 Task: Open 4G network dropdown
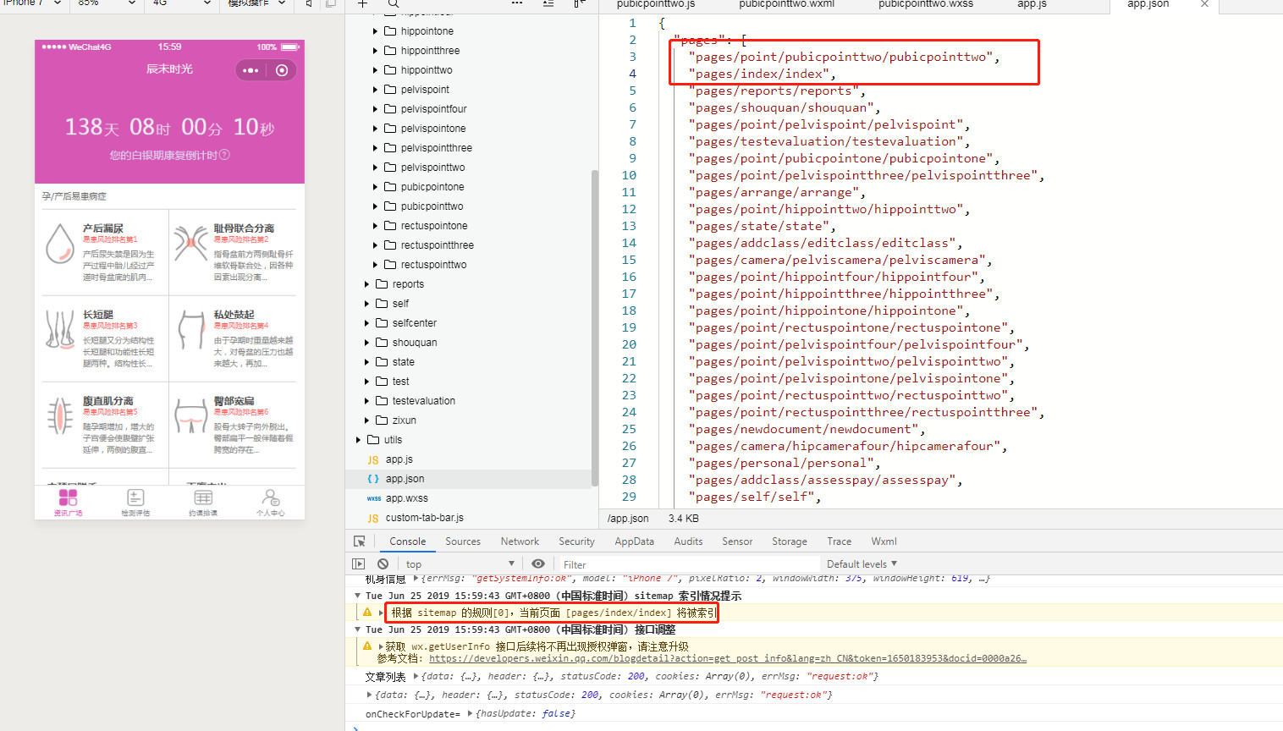point(181,3)
